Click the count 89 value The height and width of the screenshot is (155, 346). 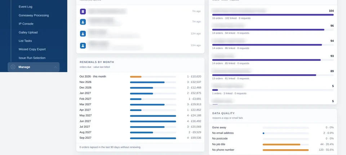pos(332,71)
